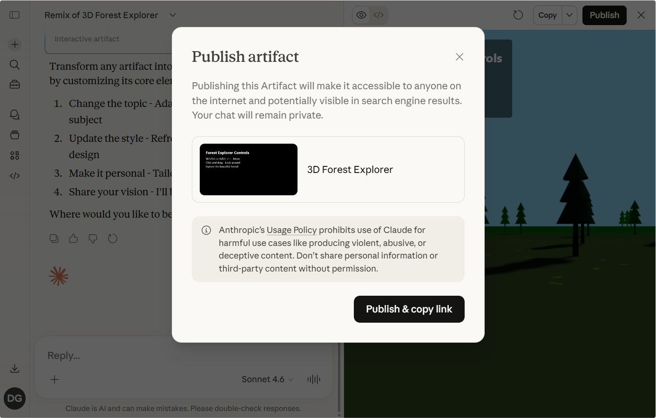
Task: Give thumbs up to the response
Action: (x=74, y=239)
